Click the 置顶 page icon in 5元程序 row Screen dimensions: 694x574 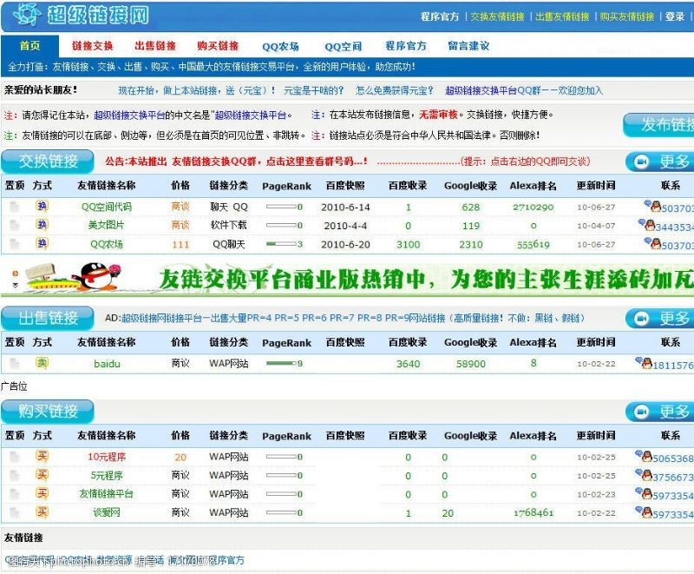coord(14,475)
